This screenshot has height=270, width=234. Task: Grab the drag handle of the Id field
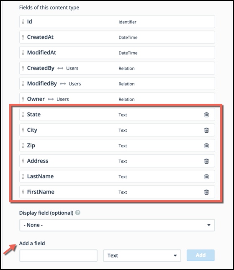(x=23, y=22)
